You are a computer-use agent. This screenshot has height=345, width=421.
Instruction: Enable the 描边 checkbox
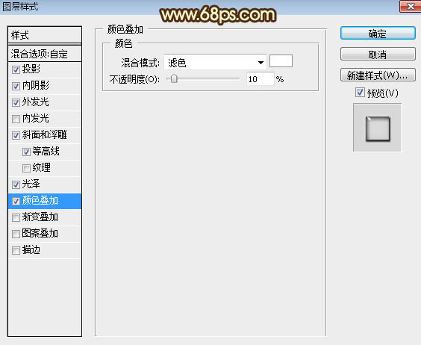16,251
